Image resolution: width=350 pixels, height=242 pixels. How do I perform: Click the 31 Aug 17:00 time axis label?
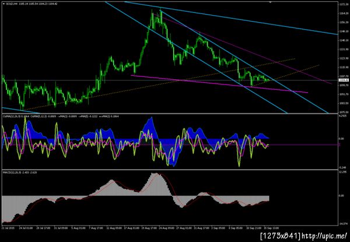click(201, 228)
